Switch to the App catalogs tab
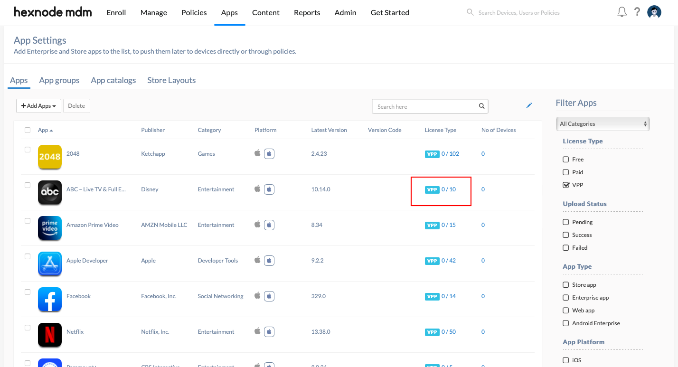The width and height of the screenshot is (678, 367). coord(113,80)
